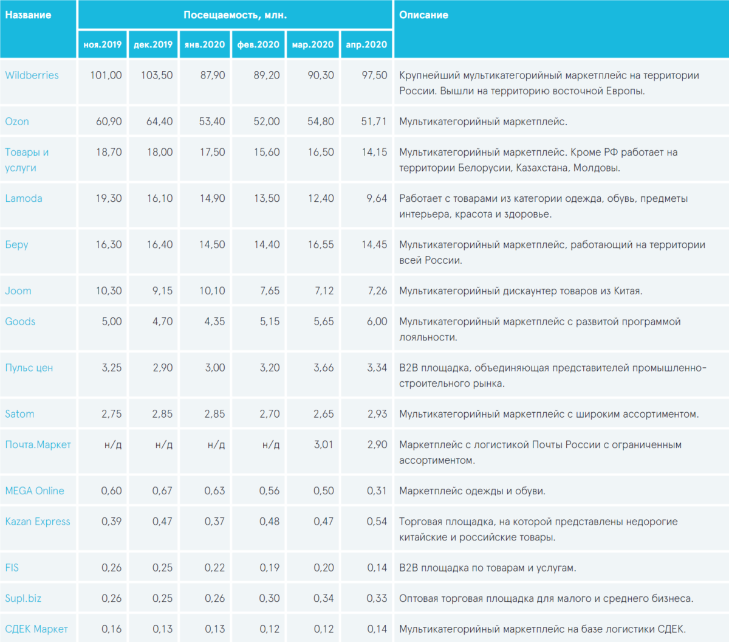Click Lamoda value 19,30
The height and width of the screenshot is (642, 729).
tap(109, 198)
